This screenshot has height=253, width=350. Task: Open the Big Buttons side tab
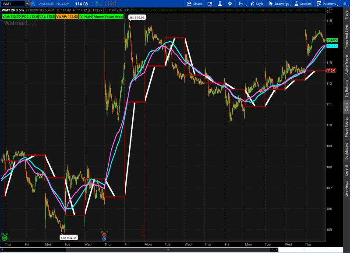tap(346, 89)
